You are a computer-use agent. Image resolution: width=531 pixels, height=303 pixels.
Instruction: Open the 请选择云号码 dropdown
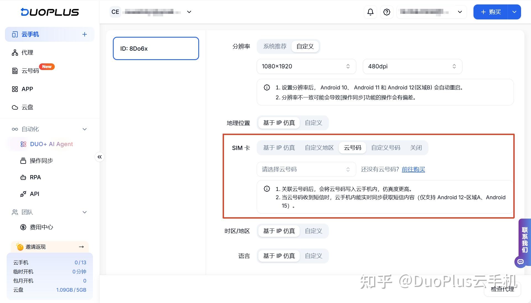(306, 169)
